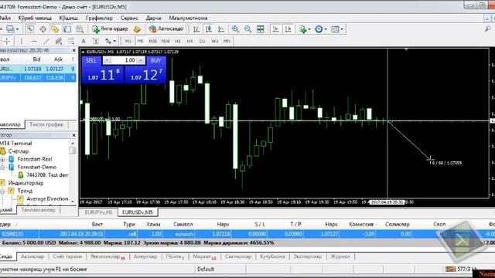This screenshot has width=495, height=278.
Task: Open the Дарча menu
Action: 153,18
